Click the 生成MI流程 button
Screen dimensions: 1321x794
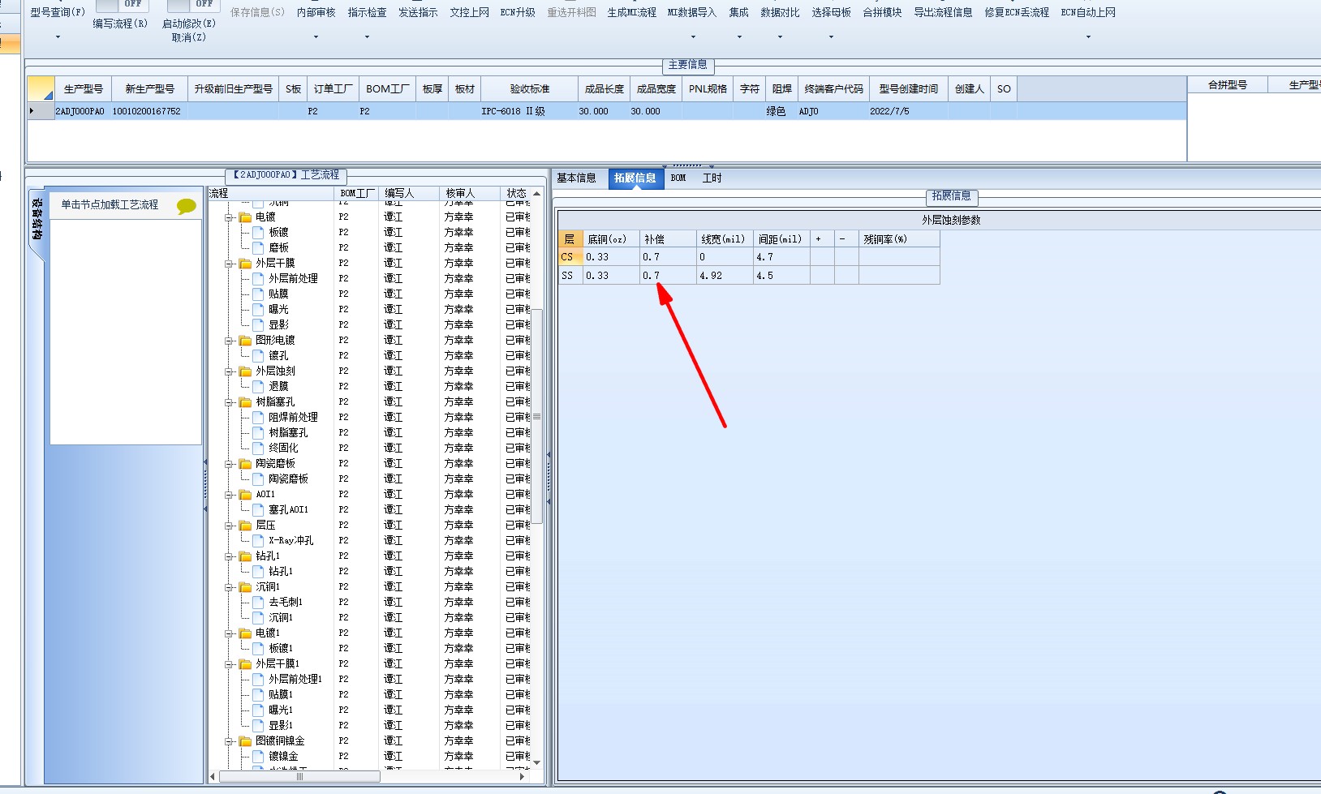click(632, 13)
